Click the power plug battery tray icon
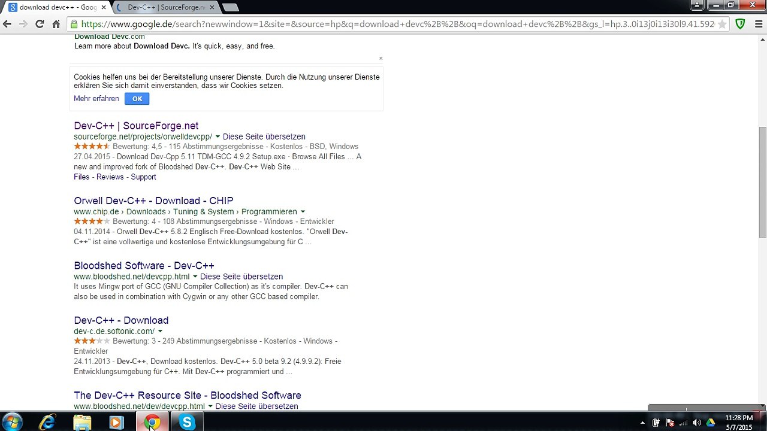Viewport: 767px width, 431px height. [656, 423]
